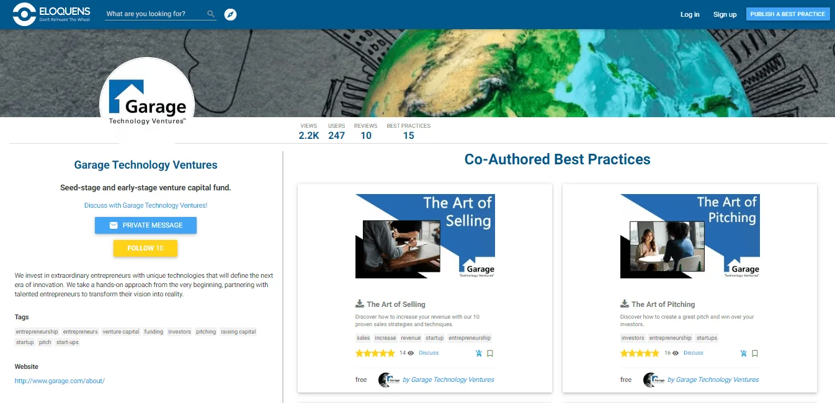The width and height of the screenshot is (835, 403).
Task: Open The Art of Selling title link
Action: pos(396,304)
